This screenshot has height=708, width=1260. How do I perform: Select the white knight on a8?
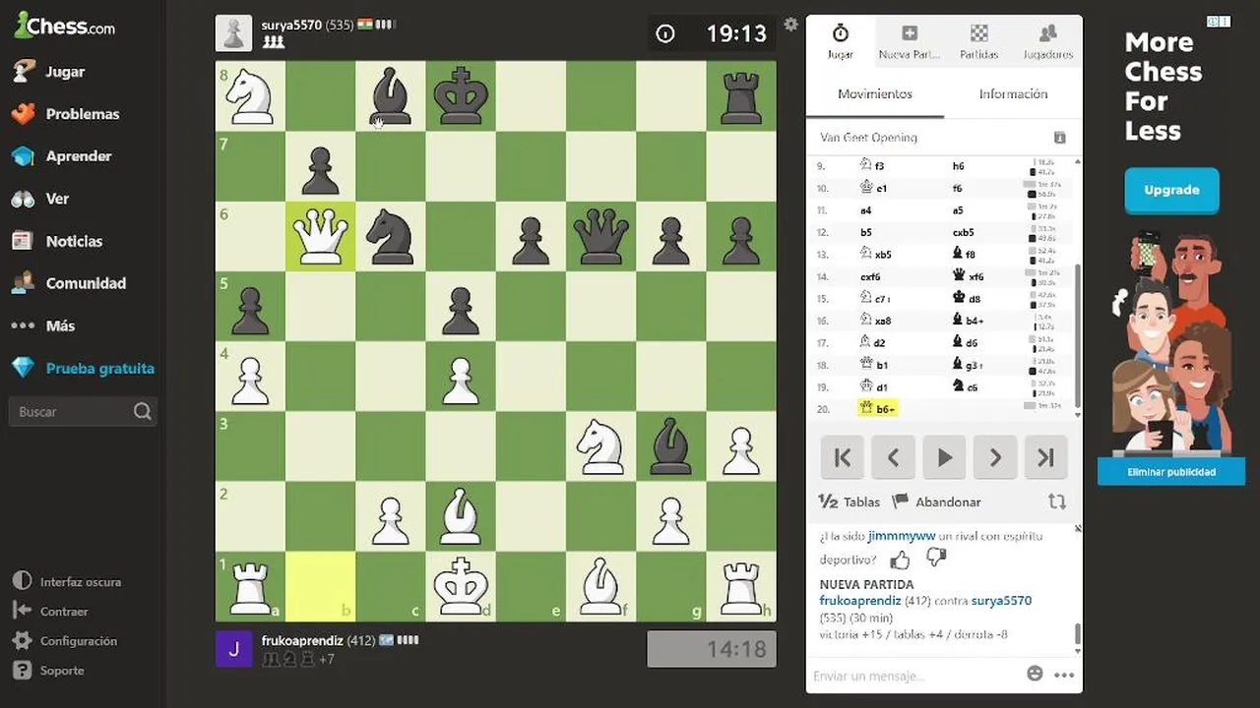coord(250,96)
